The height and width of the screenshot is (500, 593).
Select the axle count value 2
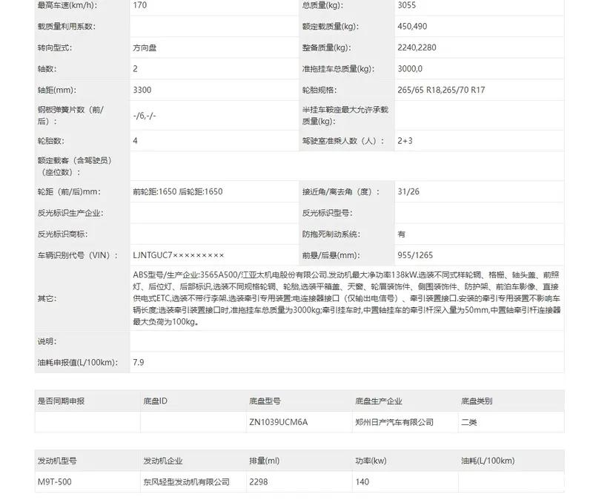[135, 69]
